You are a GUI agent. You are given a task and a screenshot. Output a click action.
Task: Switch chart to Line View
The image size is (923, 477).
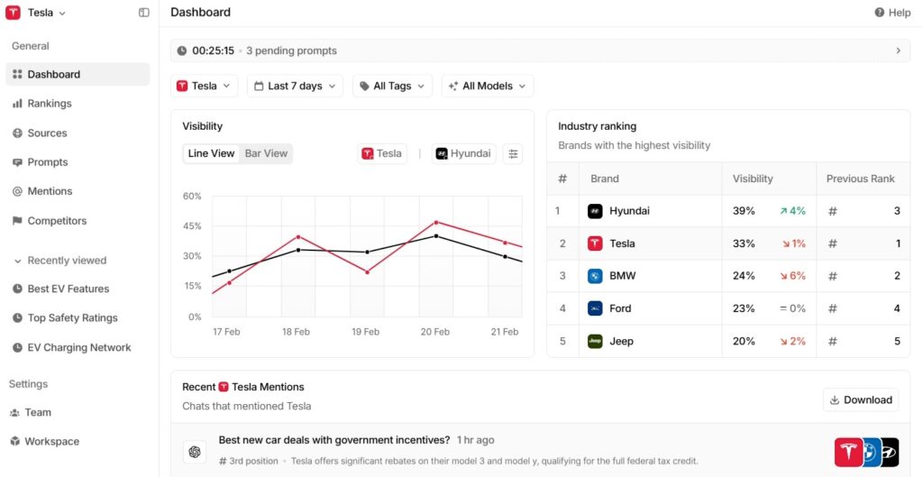[211, 153]
